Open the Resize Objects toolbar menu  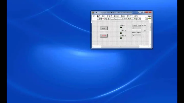pyautogui.click(x=135, y=19)
